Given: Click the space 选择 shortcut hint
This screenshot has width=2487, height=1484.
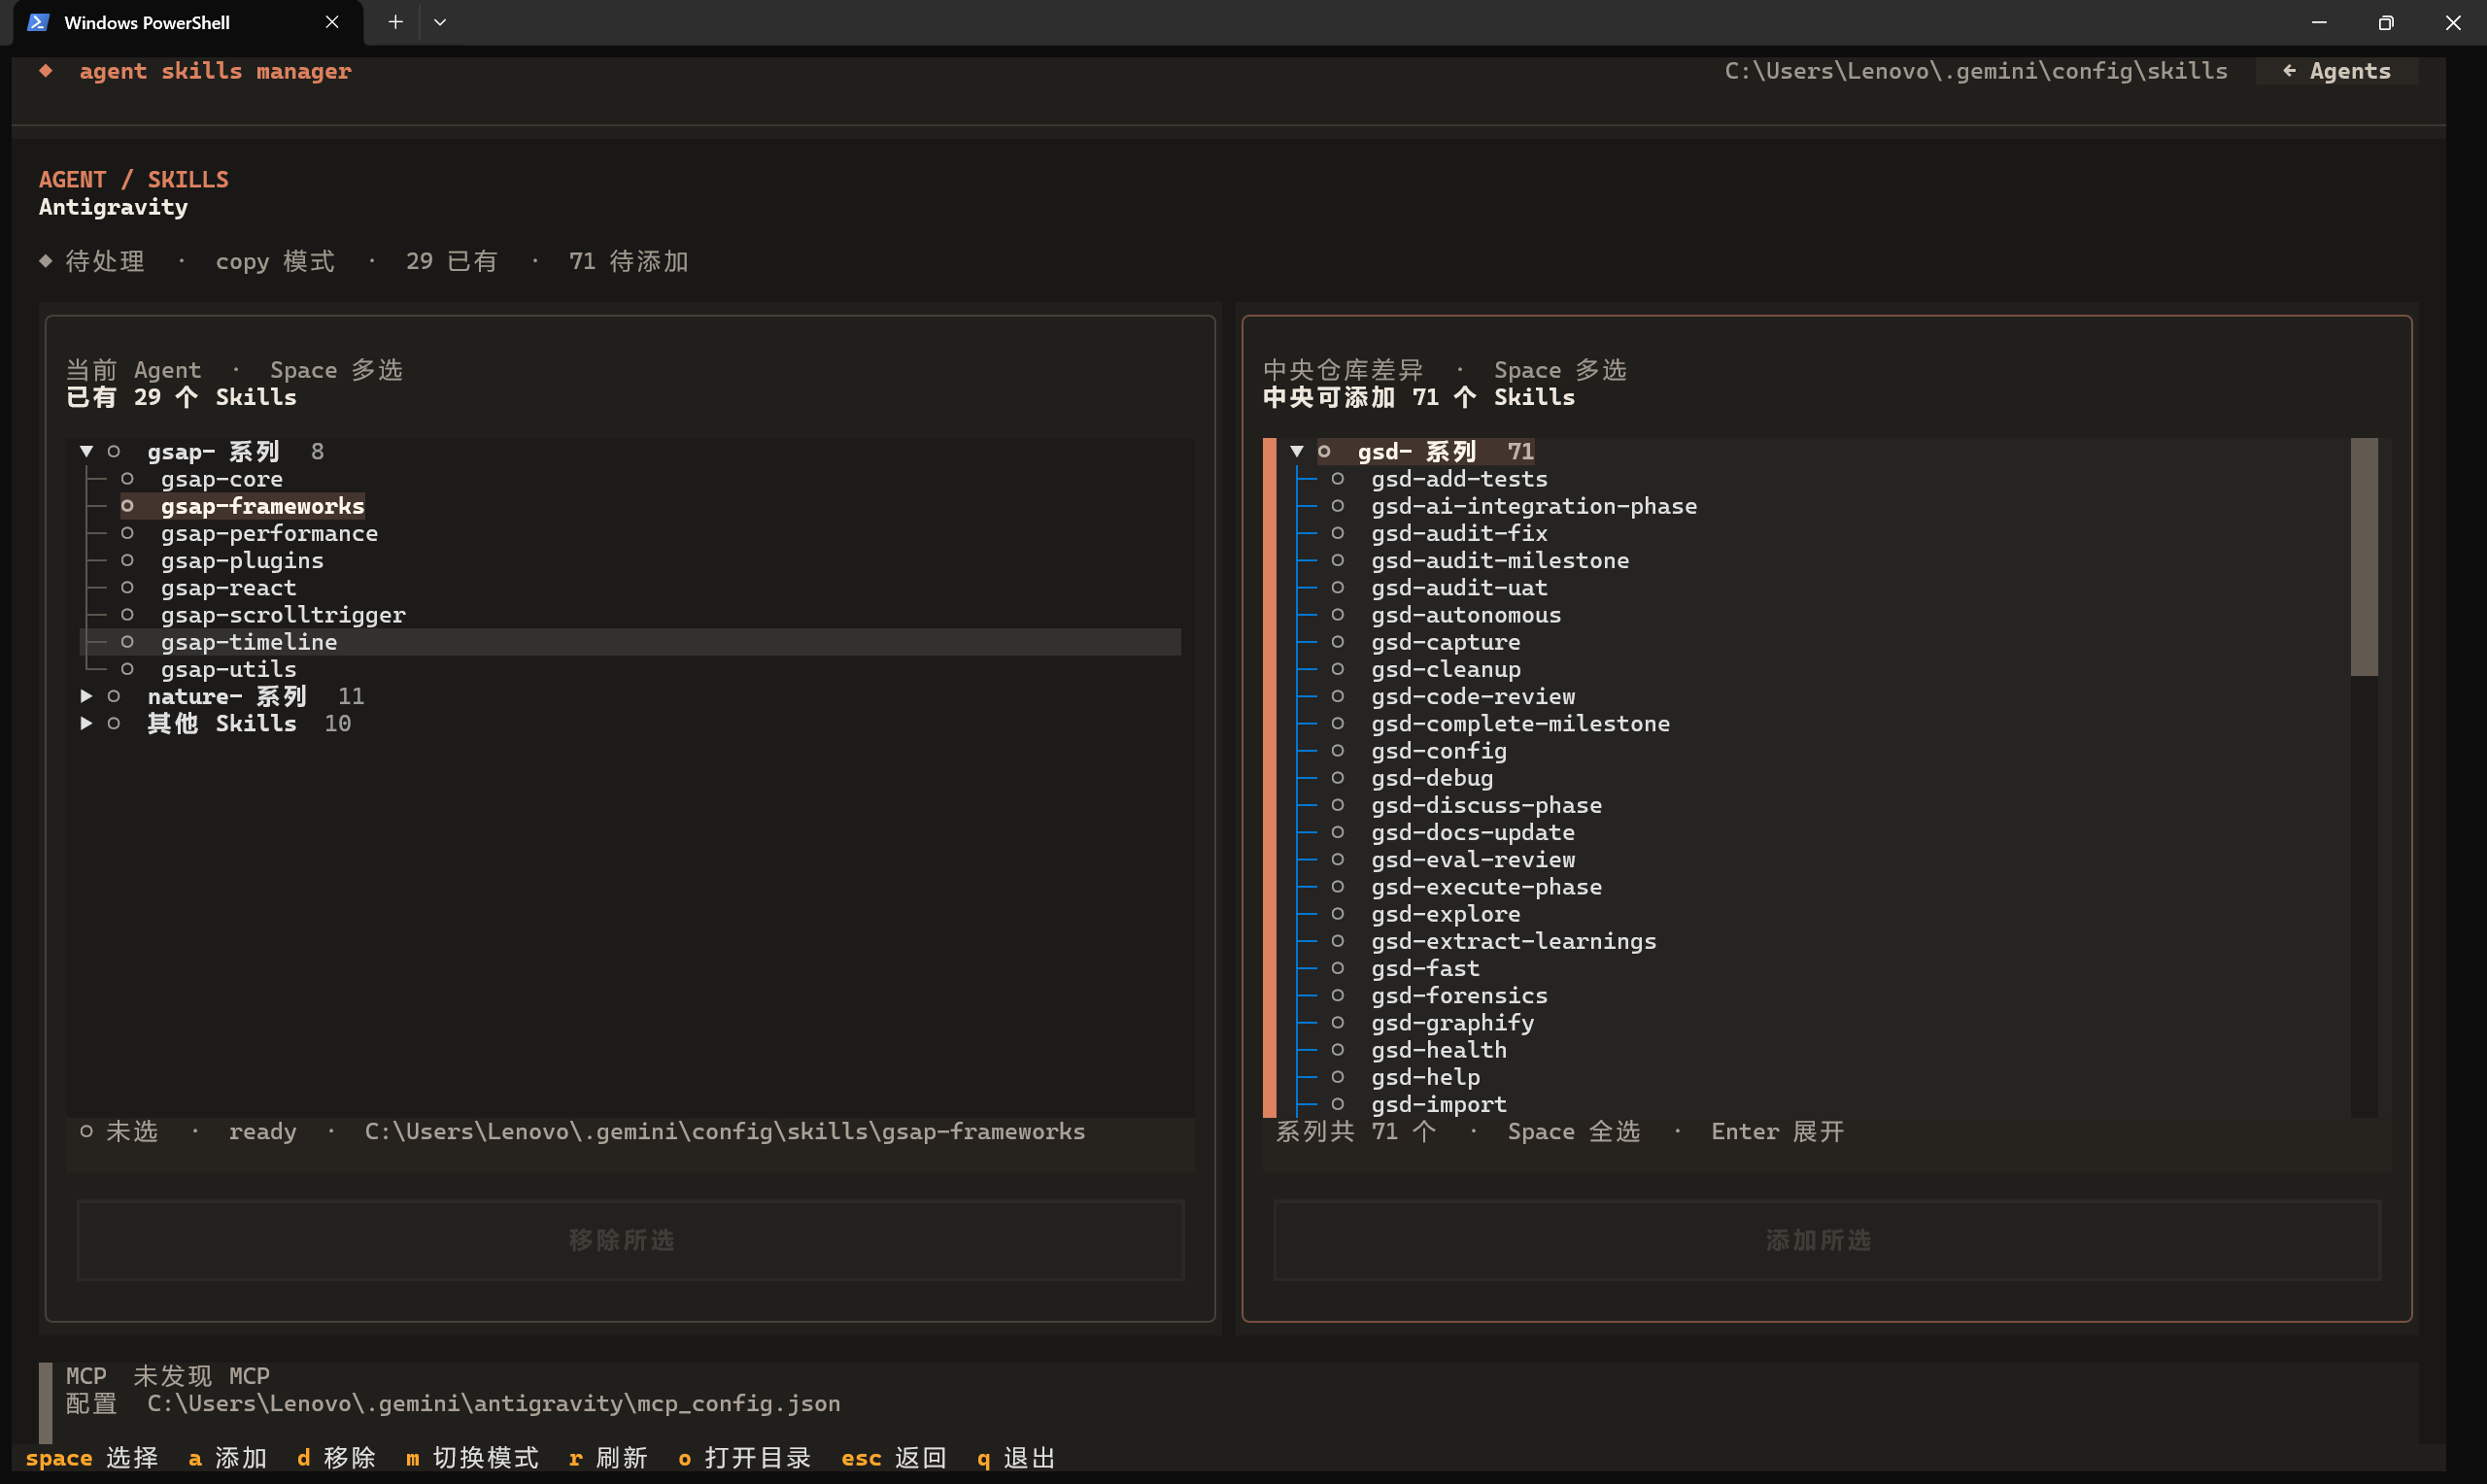Looking at the screenshot, I should coord(91,1458).
